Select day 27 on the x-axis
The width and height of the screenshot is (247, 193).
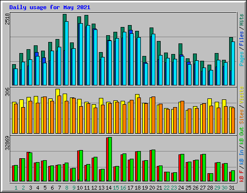point(203,188)
